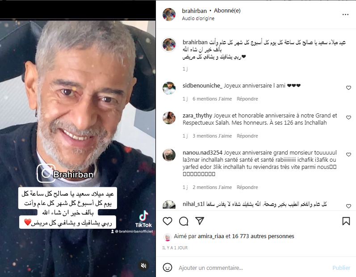Unmute the video sound icon

[x=143, y=265]
